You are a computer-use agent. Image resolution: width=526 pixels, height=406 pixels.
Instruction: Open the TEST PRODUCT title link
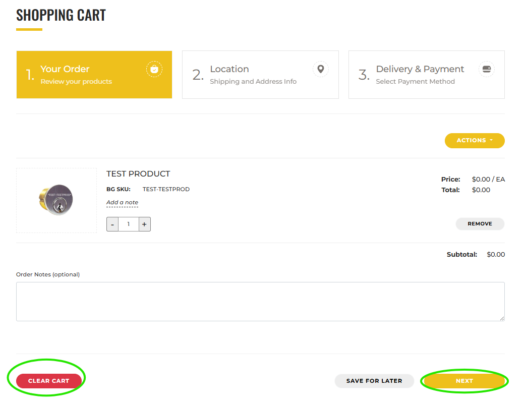tap(138, 174)
